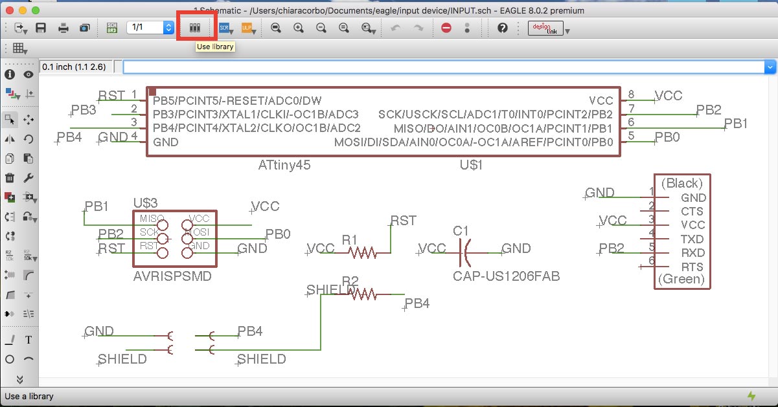Select the Add part tool
This screenshot has width=778, height=407.
[10, 197]
